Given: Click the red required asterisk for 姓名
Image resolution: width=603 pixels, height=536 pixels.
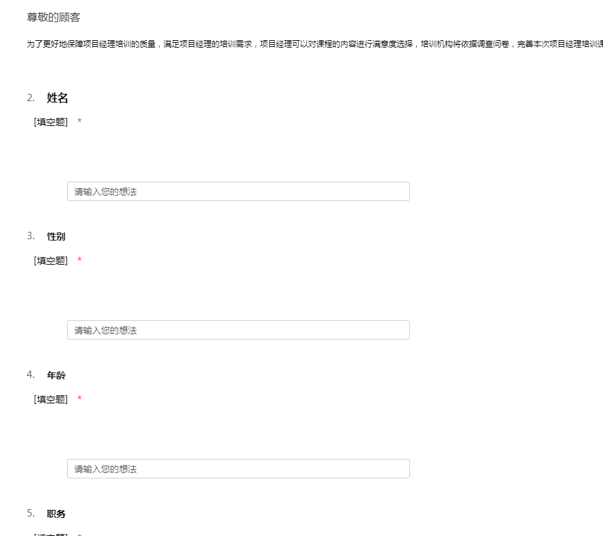Looking at the screenshot, I should coord(80,122).
